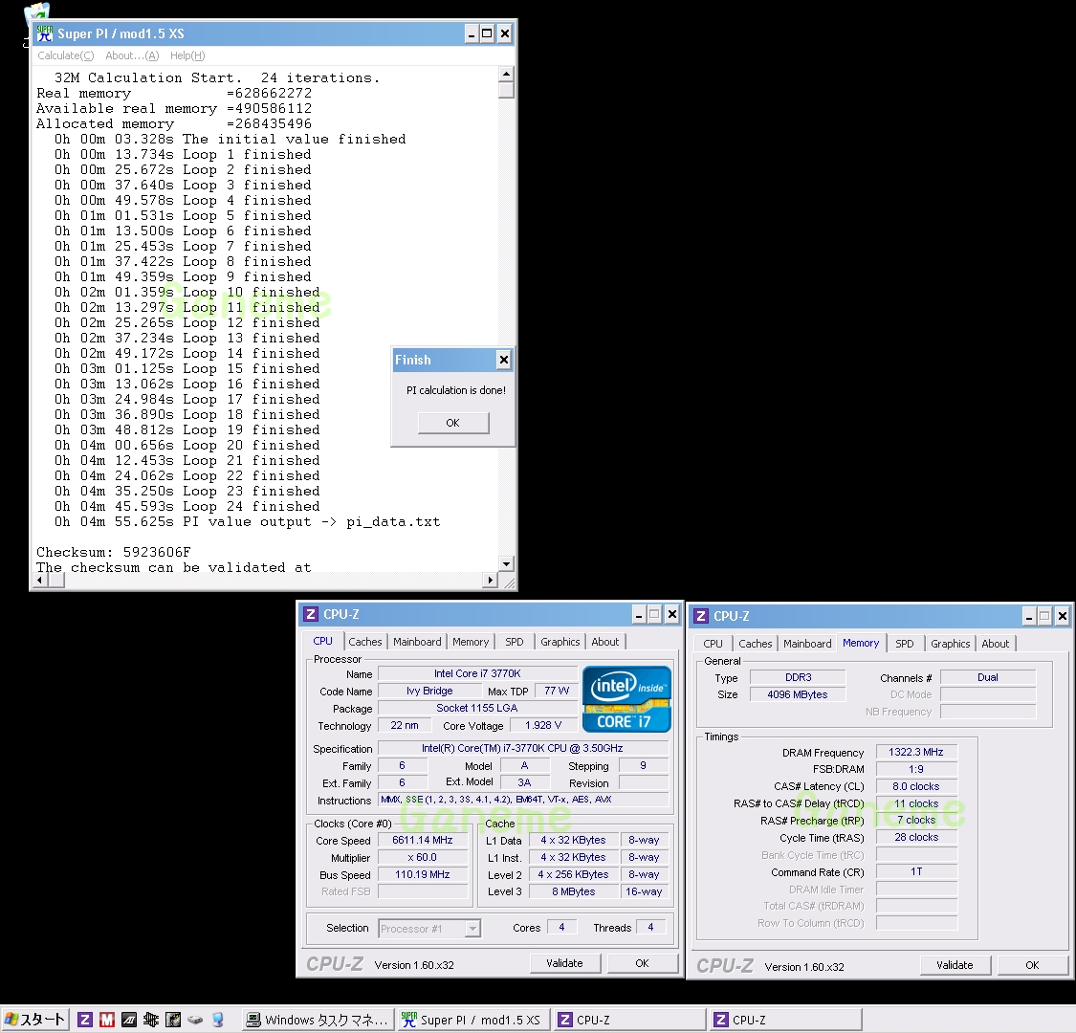The width and height of the screenshot is (1076, 1033).
Task: Open Caches tab in right CPU-Z window
Action: [x=756, y=644]
